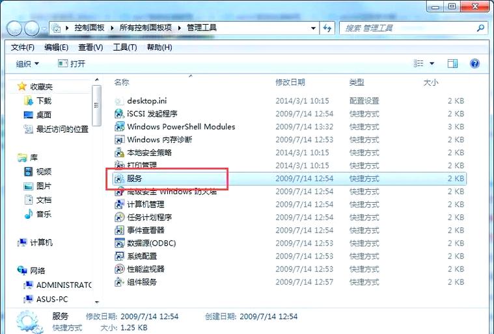Open the help question mark icon
Image resolution: width=494 pixels, height=334 pixels.
pos(474,64)
